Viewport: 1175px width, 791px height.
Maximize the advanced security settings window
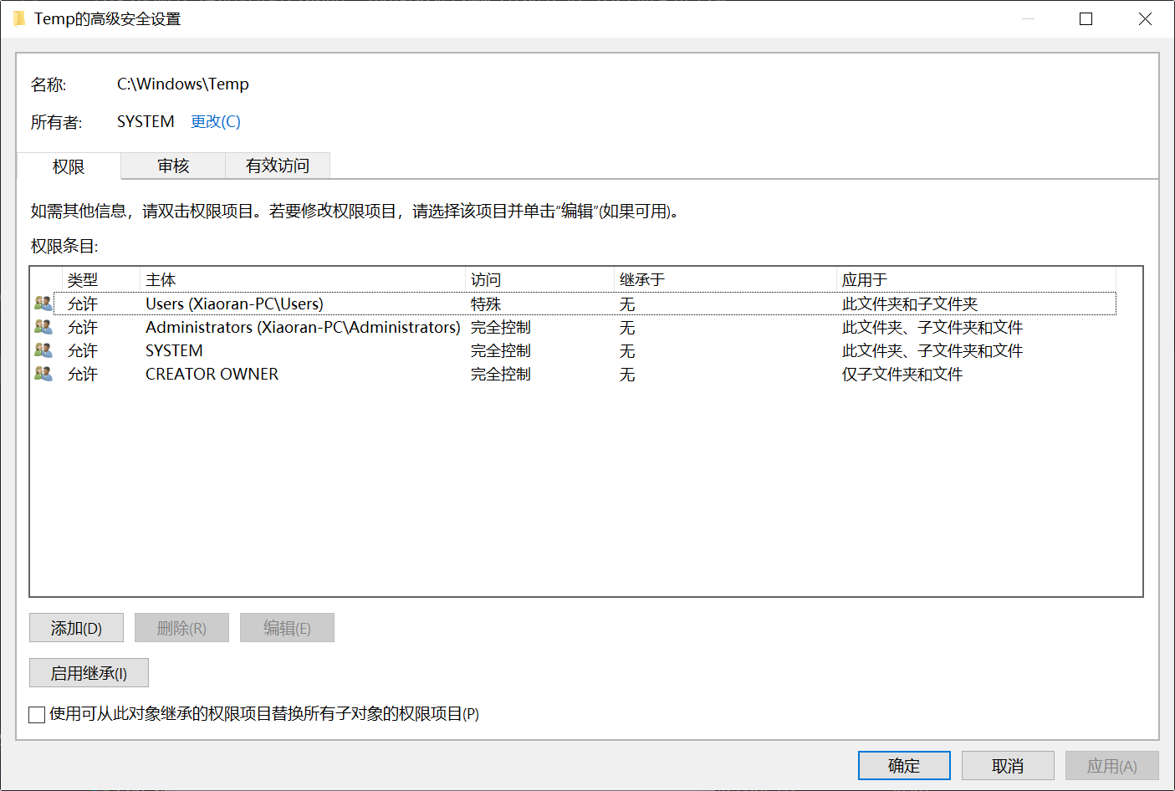tap(1086, 19)
